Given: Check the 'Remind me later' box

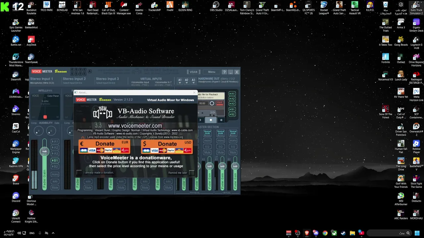Looking at the screenshot, I should [191, 173].
